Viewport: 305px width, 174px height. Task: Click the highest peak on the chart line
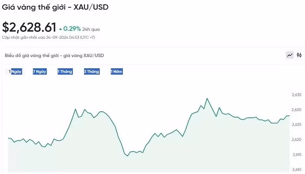click(207, 98)
